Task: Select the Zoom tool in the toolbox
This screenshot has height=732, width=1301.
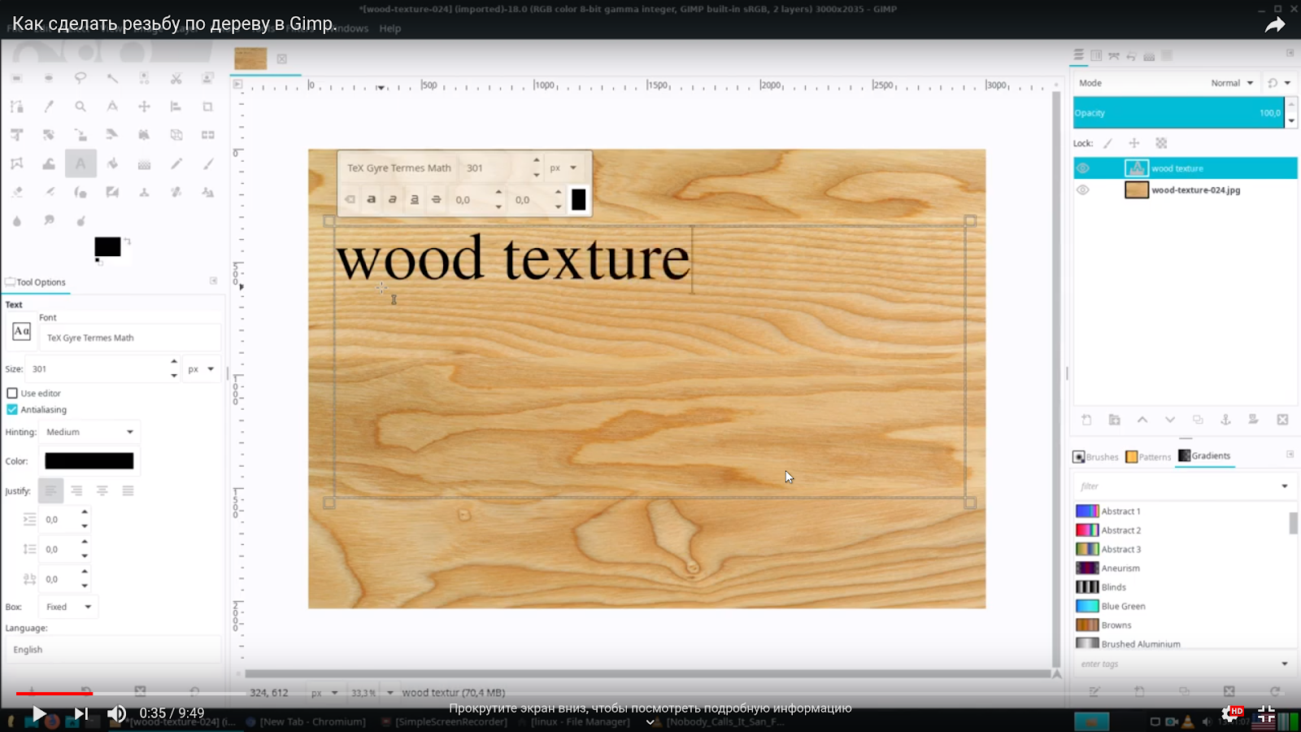Action: (80, 107)
